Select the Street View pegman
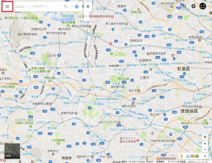Viewport: 212px width, 163px height. 181,156
